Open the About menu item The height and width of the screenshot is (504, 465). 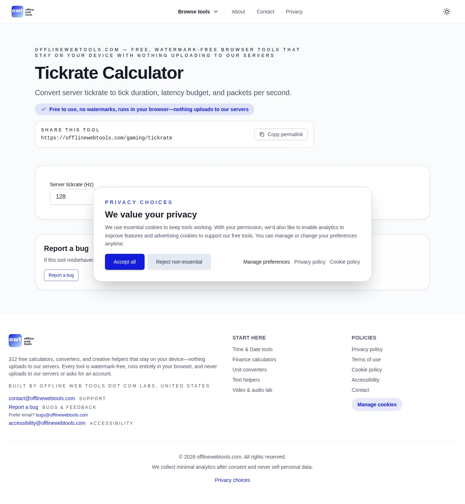click(x=238, y=12)
